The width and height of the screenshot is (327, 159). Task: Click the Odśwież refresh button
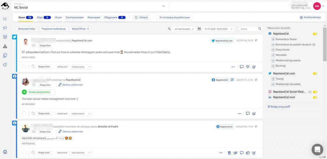(141, 18)
